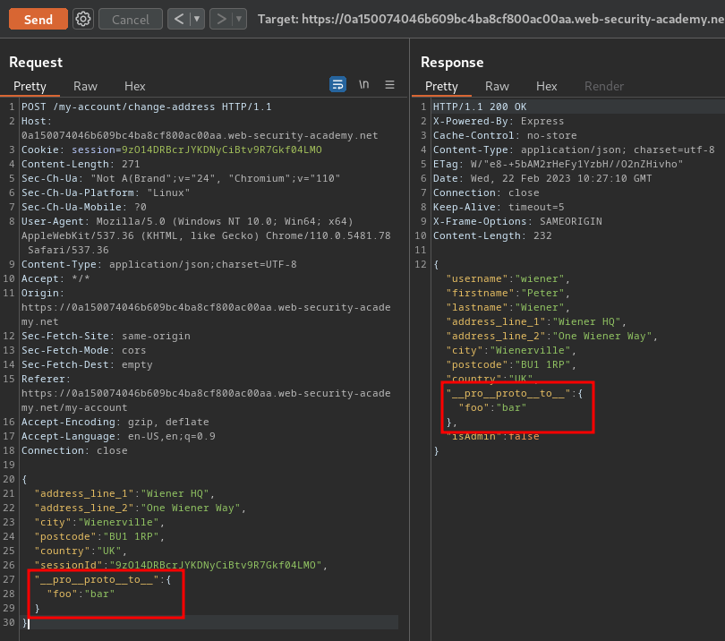The image size is (725, 641).
Task: Go back to previous request arrow
Action: 179,19
